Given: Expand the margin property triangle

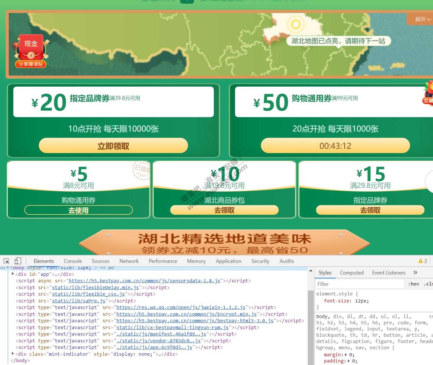Looking at the screenshot, I should coord(346,355).
